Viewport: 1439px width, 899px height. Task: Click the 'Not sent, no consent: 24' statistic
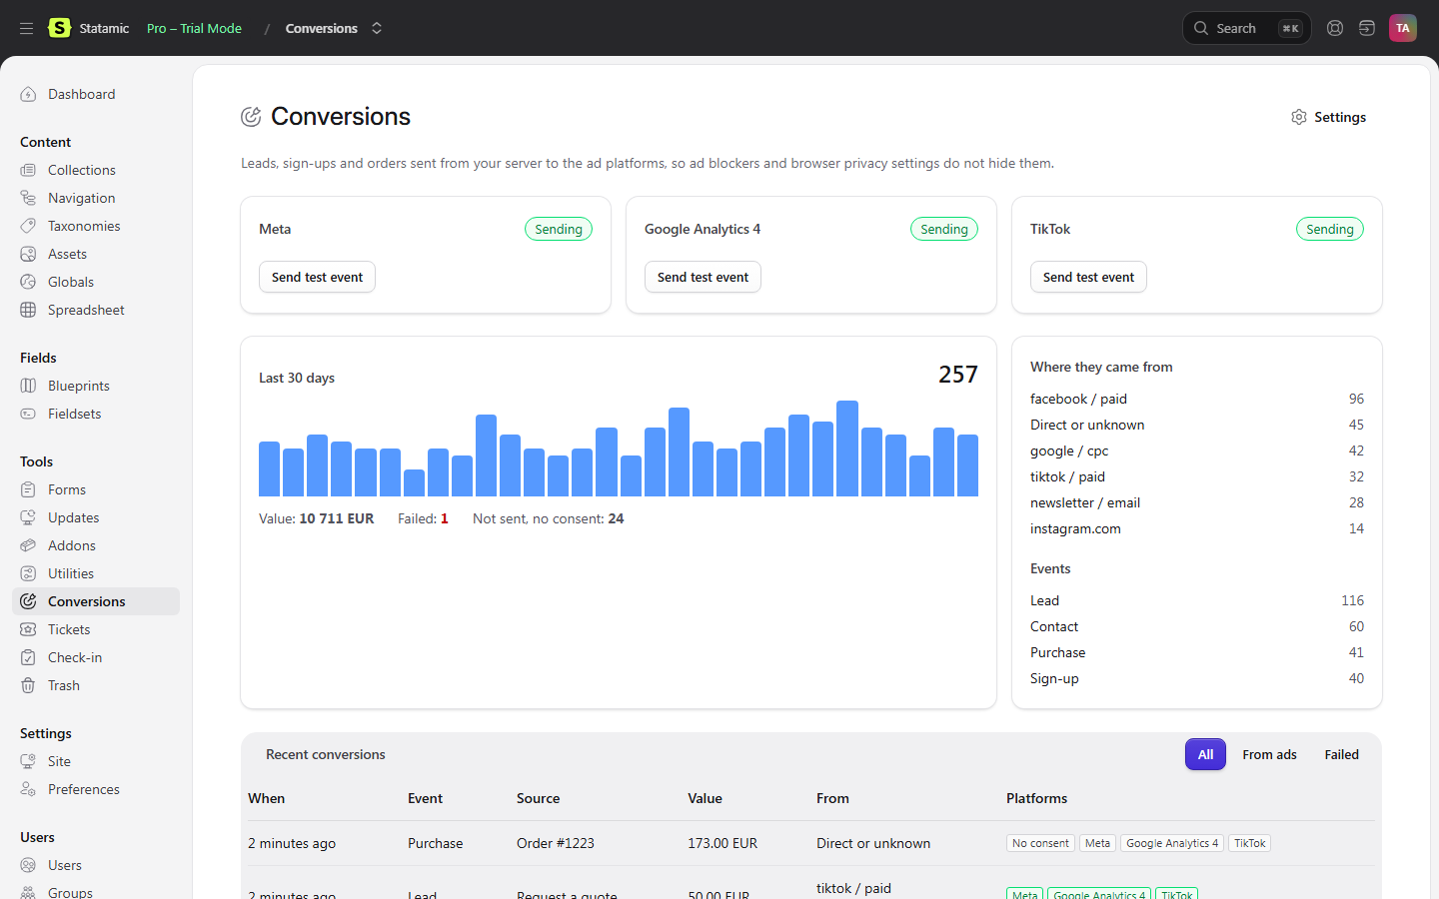(549, 518)
